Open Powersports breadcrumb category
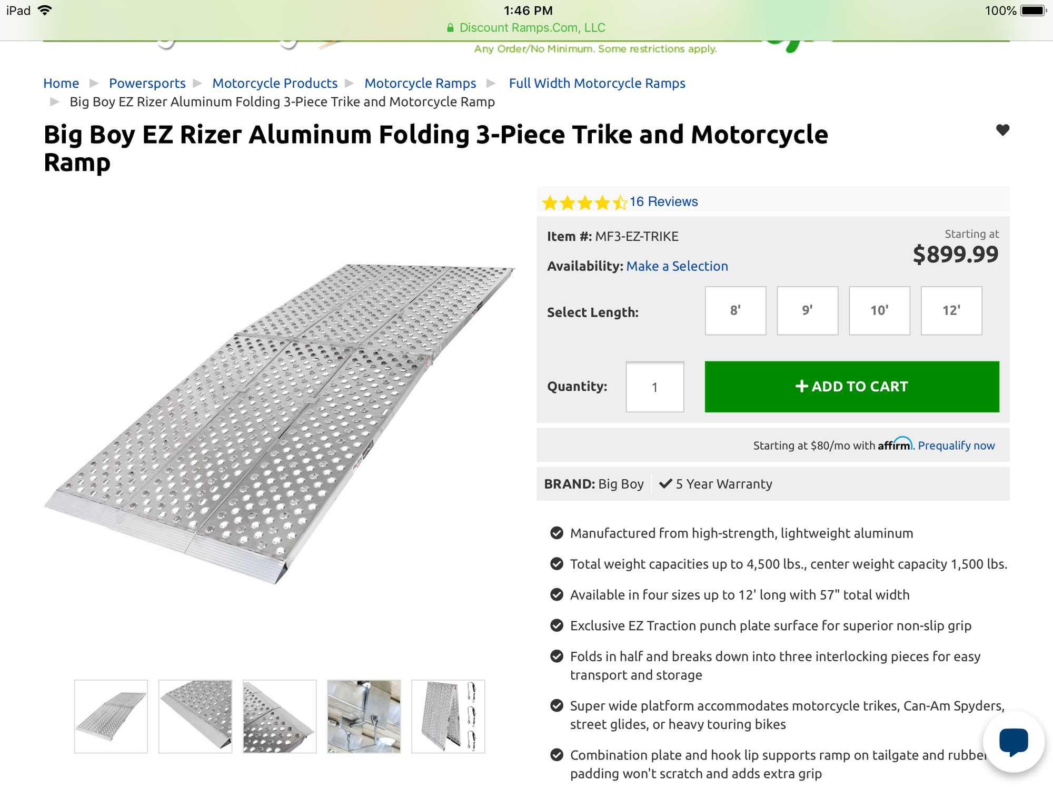The width and height of the screenshot is (1053, 789). tap(147, 83)
